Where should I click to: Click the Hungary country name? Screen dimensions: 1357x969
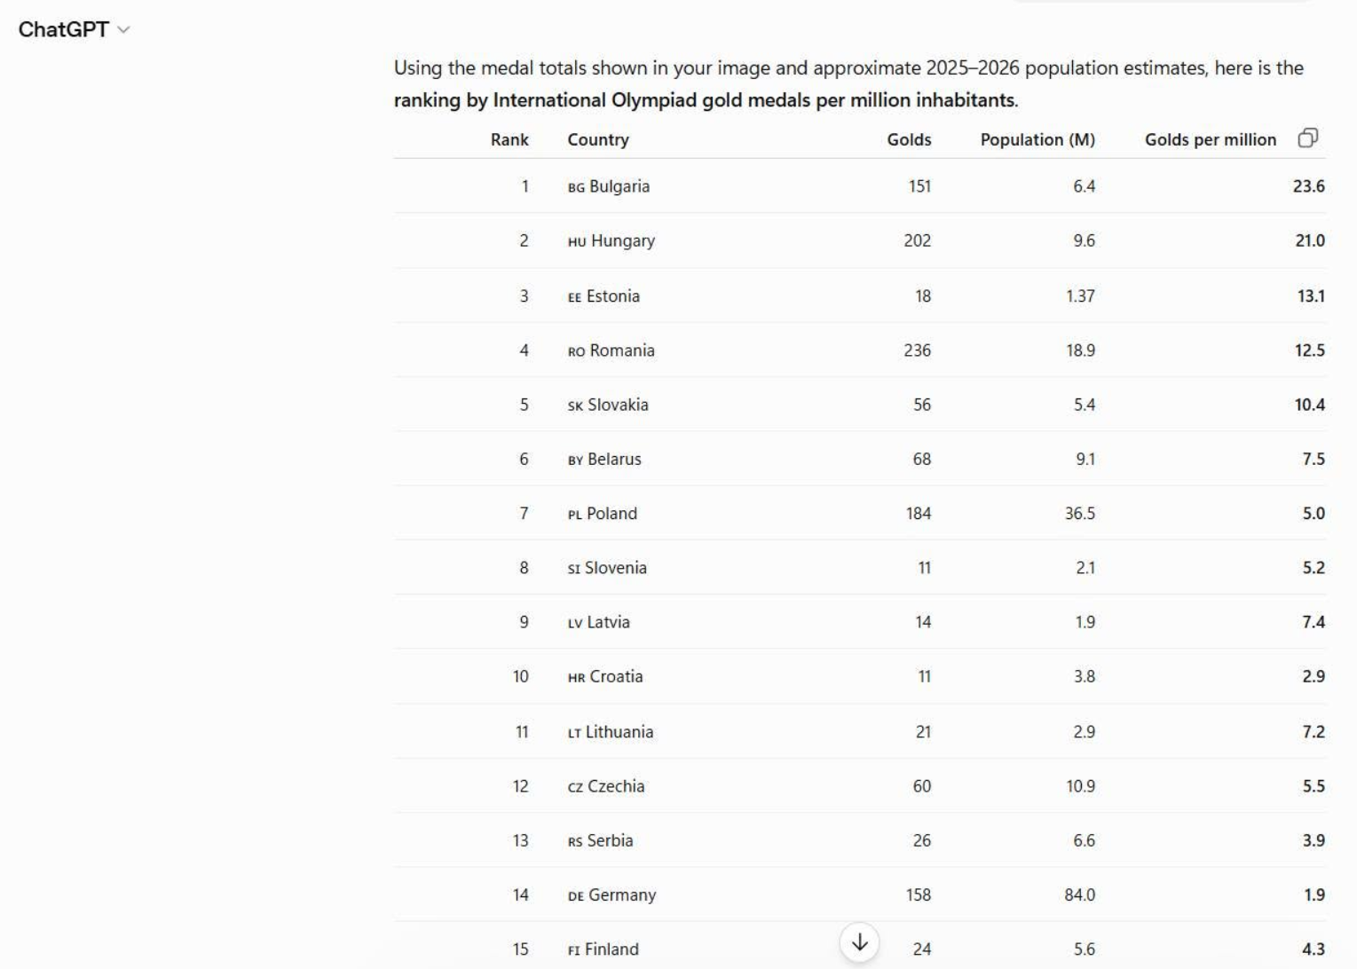tap(623, 240)
